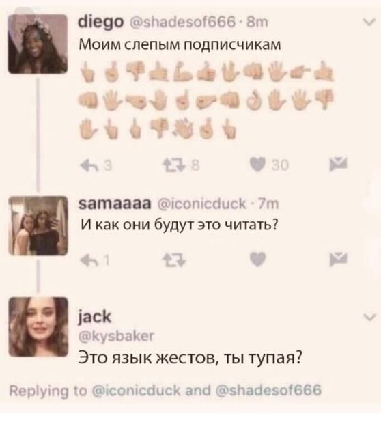The image size is (381, 433).
Task: Share samaaaa's tweet via message icon
Action: coord(338,259)
